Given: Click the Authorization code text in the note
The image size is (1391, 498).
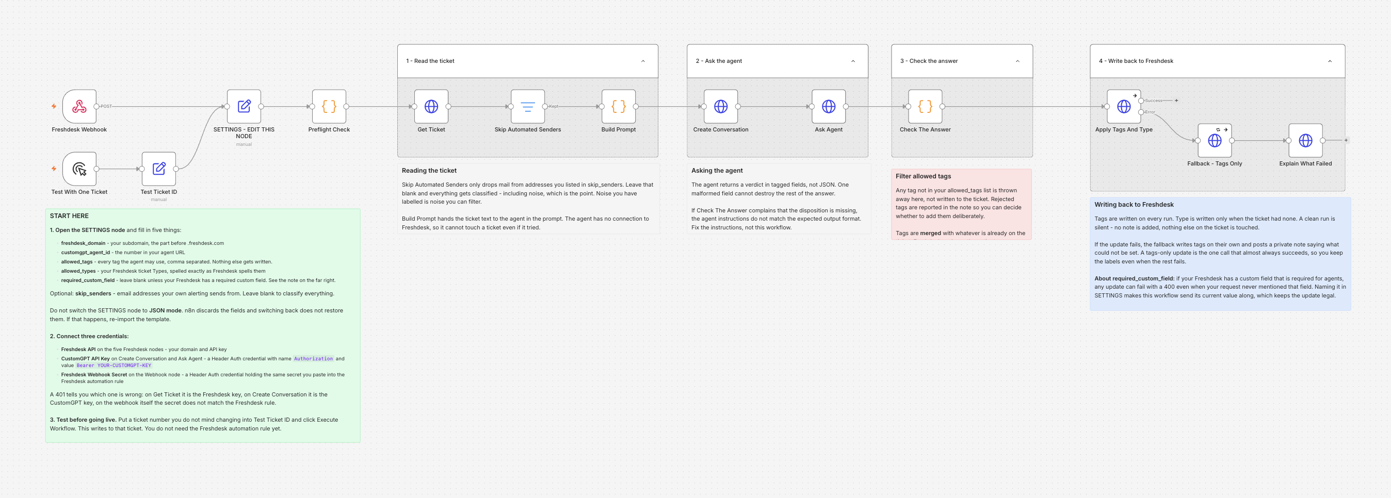Looking at the screenshot, I should point(313,359).
